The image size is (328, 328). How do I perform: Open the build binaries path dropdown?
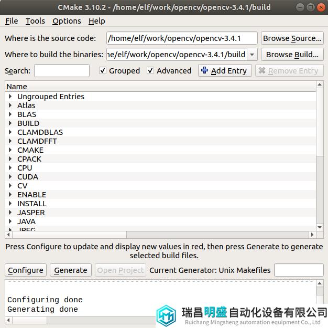click(x=252, y=55)
